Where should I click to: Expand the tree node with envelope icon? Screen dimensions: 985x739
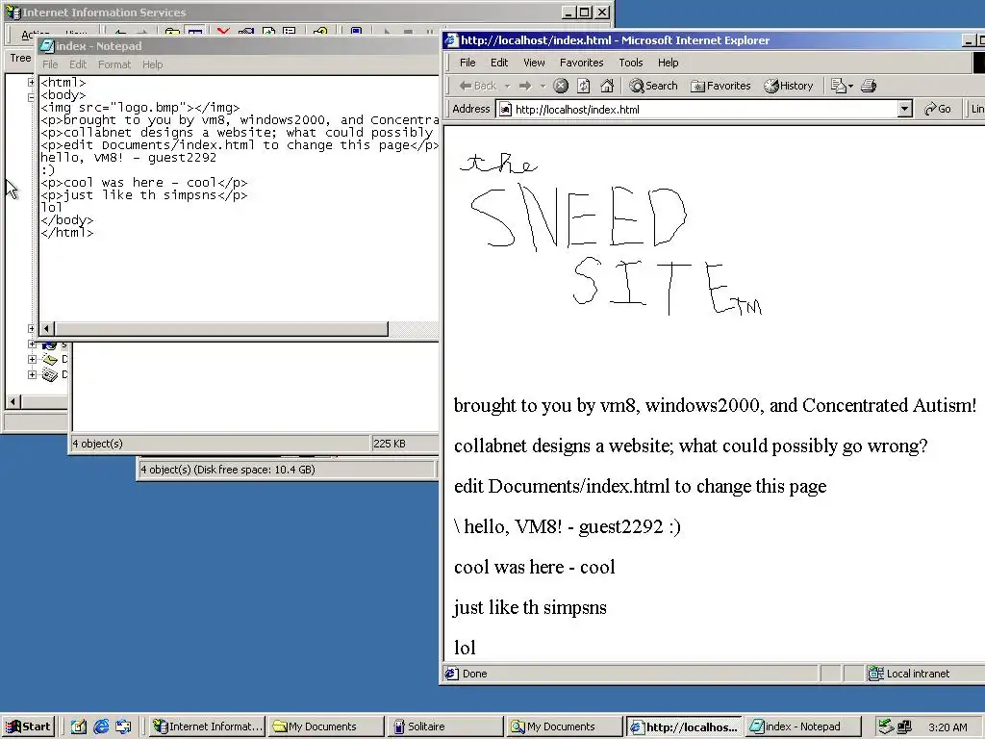(x=32, y=360)
